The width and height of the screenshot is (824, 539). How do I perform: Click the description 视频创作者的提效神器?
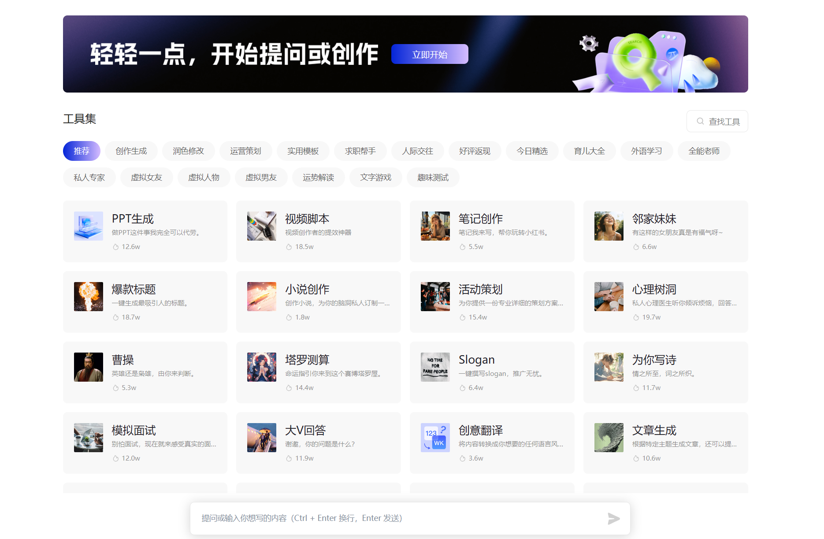(318, 233)
